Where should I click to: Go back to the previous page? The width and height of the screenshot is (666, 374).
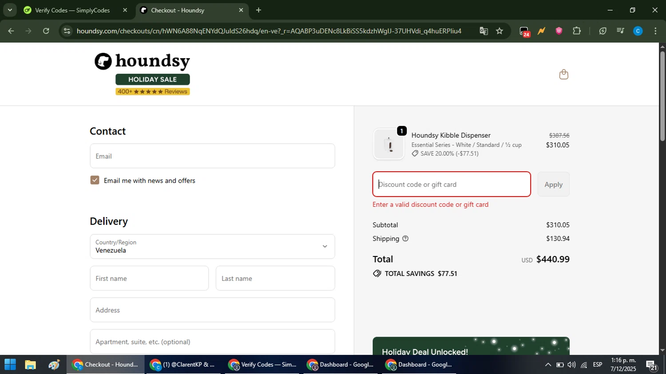[11, 31]
